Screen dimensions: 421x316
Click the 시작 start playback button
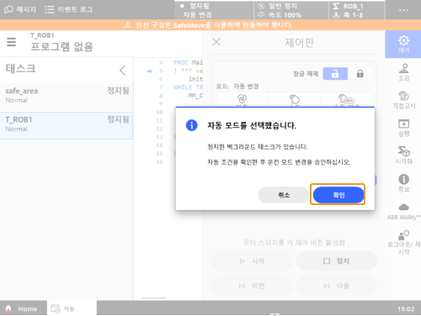(252, 261)
